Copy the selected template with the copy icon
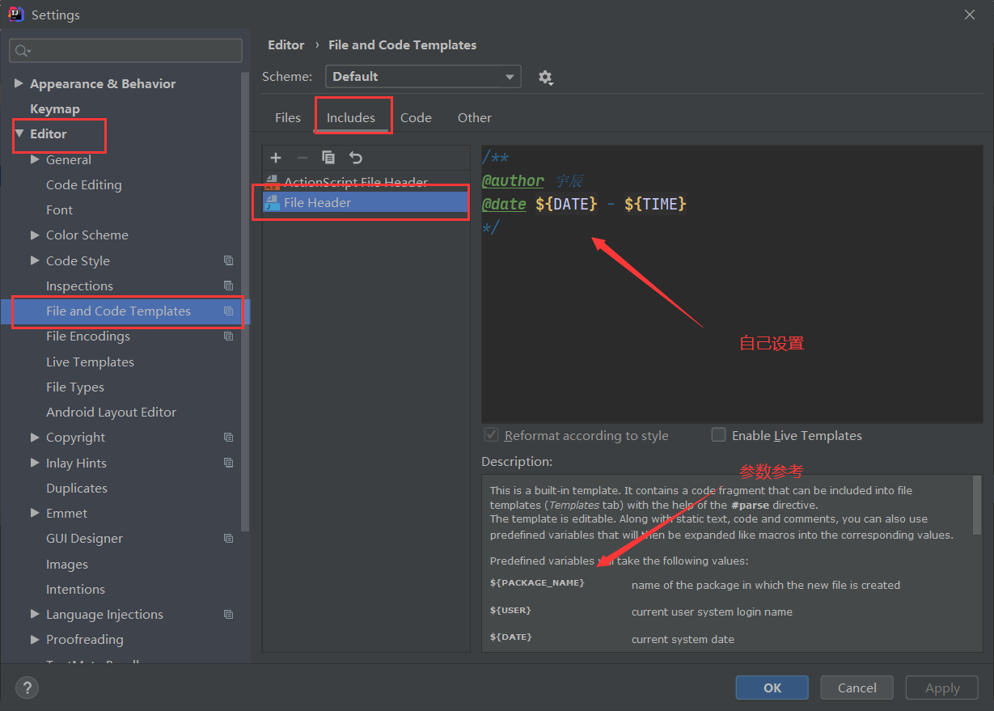Viewport: 994px width, 711px height. (328, 158)
